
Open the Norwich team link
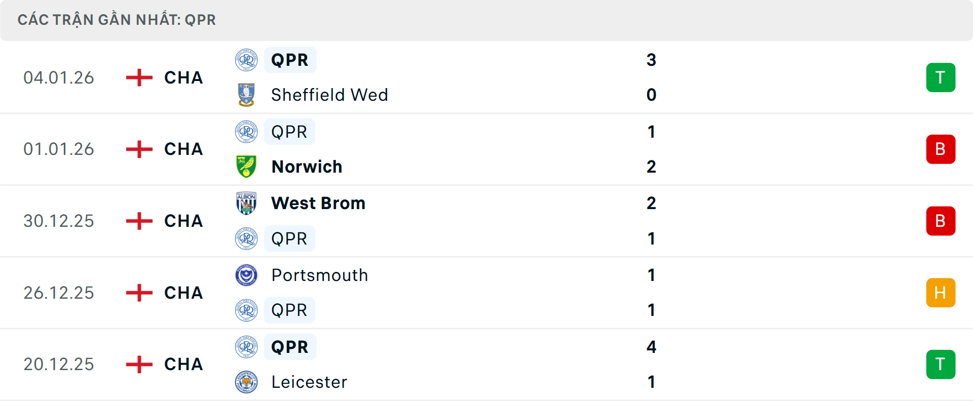click(x=307, y=167)
